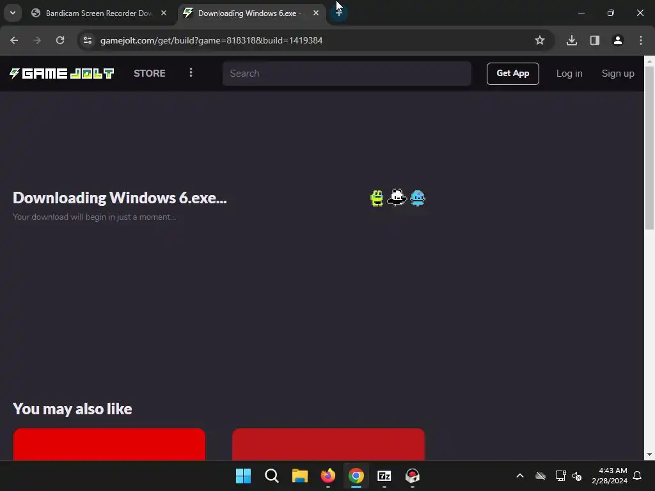Click muted volume tray icon
Screen dimensions: 655x491
click(x=577, y=476)
